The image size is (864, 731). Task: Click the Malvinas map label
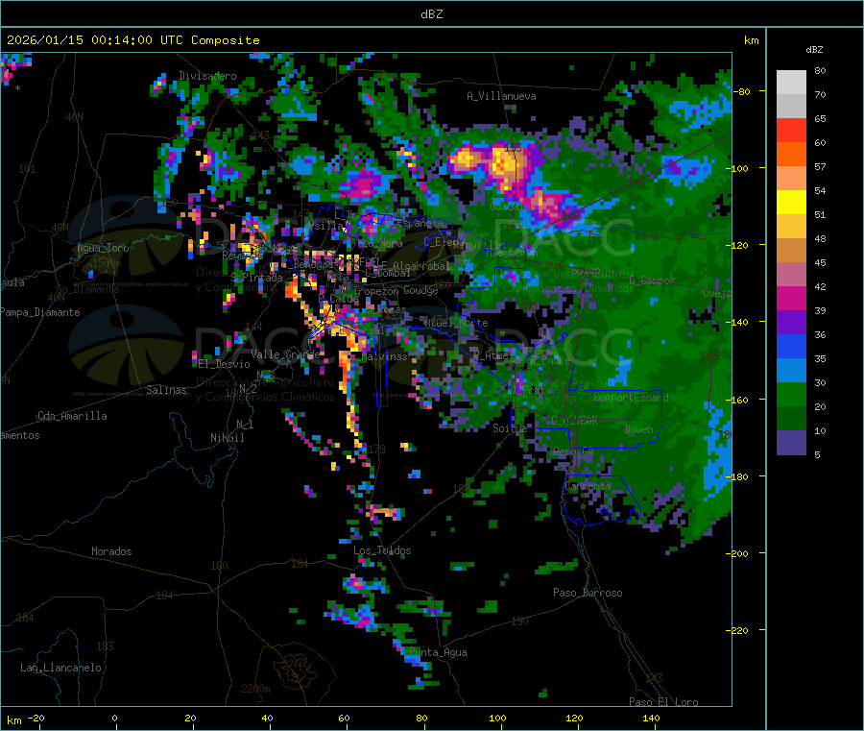coord(384,356)
